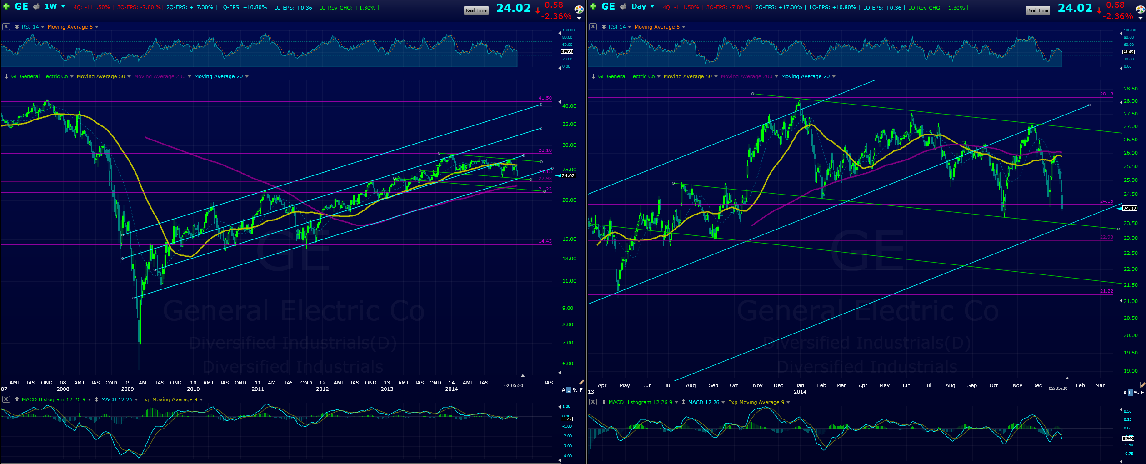Viewport: 1146px width, 464px height.
Task: Click '2Q-EPS: +17.30%' text on daily chart header
Action: [779, 8]
